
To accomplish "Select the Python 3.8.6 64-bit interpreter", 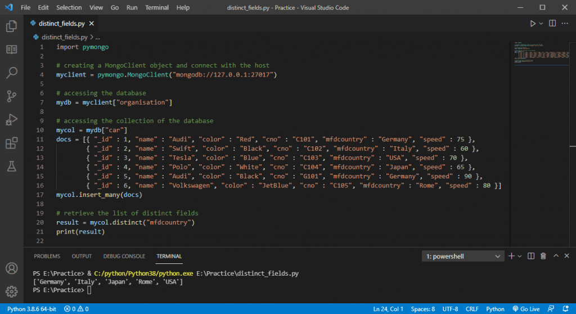I will [31, 309].
